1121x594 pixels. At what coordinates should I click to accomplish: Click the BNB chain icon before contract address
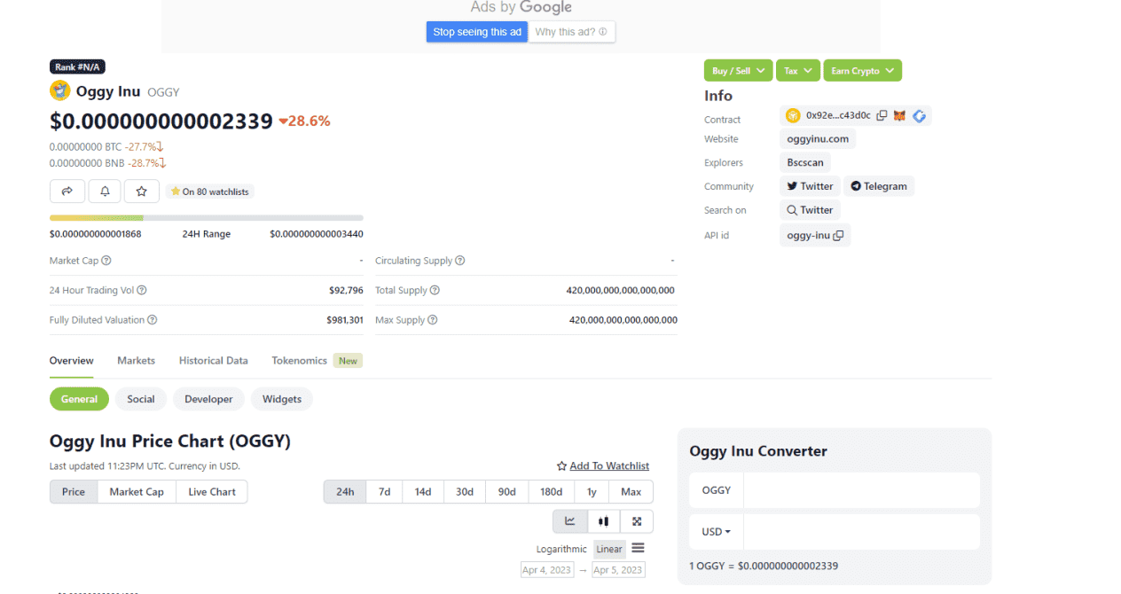(793, 115)
